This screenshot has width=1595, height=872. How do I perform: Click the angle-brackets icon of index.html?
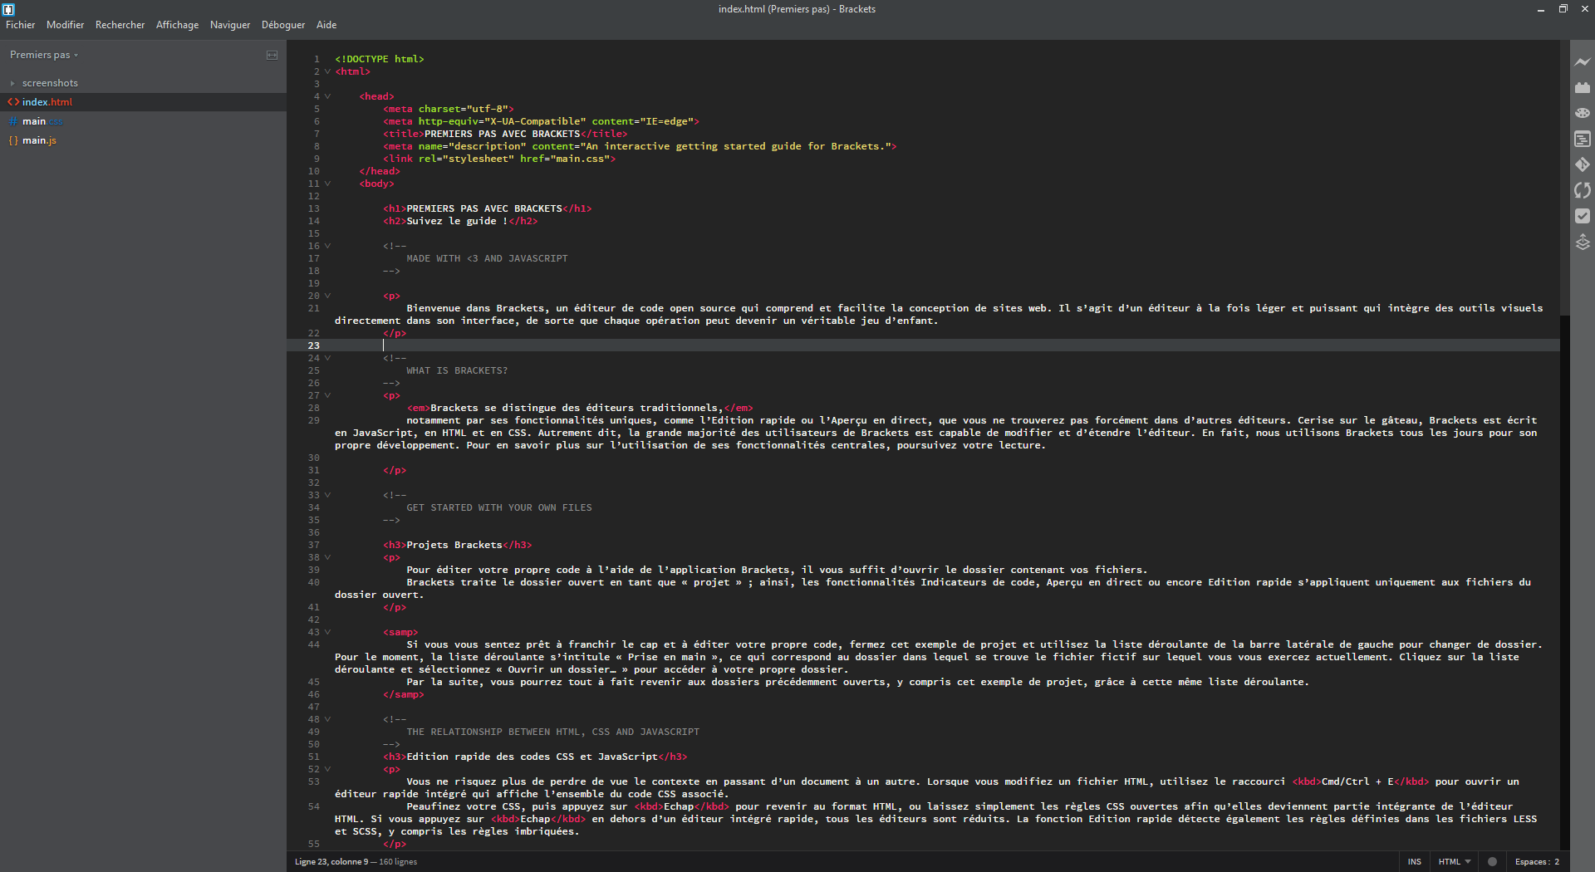pyautogui.click(x=13, y=102)
